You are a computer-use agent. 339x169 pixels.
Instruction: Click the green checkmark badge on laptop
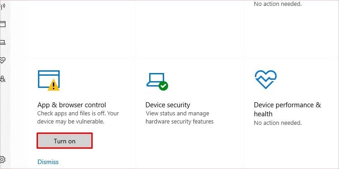[x=164, y=86]
